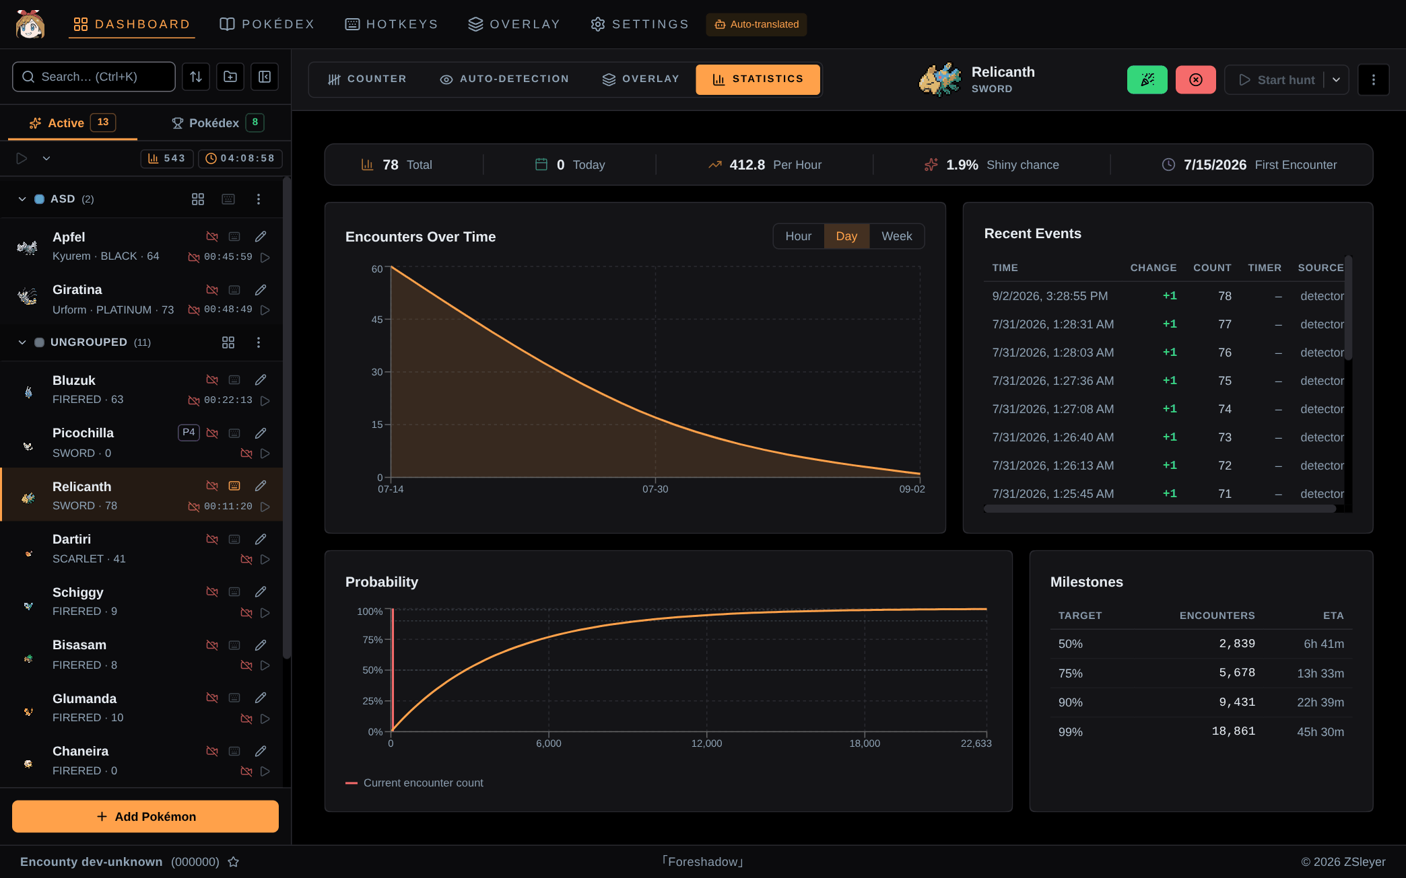Image resolution: width=1406 pixels, height=878 pixels.
Task: Collapse the ASD group chevron
Action: pos(22,199)
